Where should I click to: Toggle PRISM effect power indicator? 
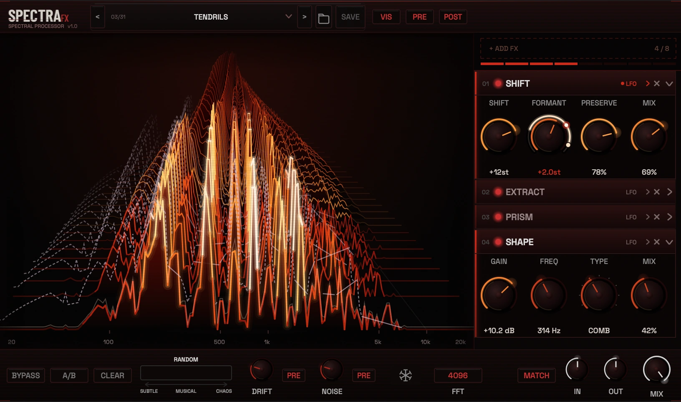pos(498,217)
